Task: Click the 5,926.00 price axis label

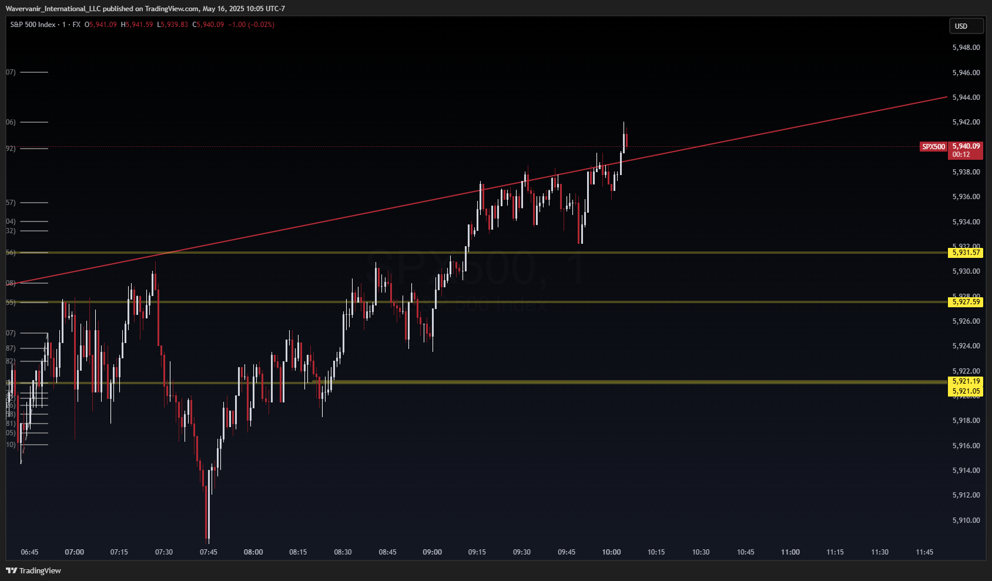Action: coord(966,321)
